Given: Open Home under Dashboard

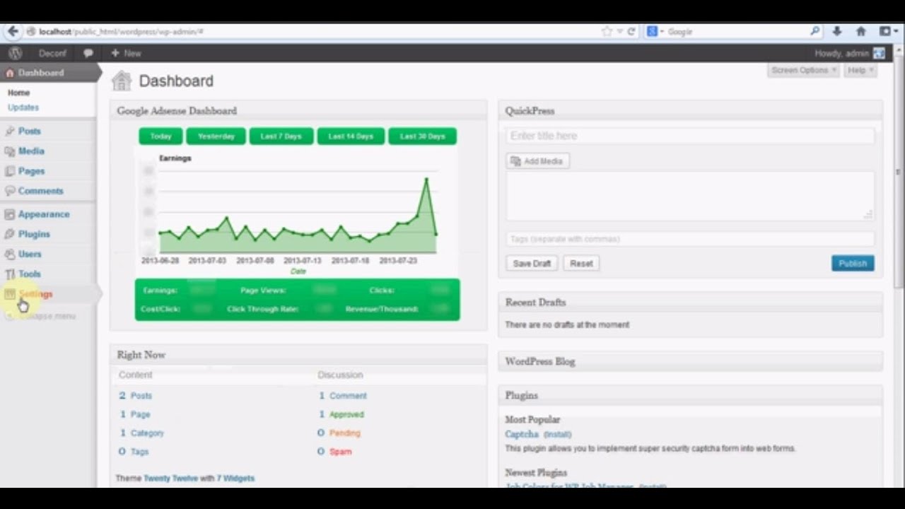Looking at the screenshot, I should pyautogui.click(x=19, y=93).
